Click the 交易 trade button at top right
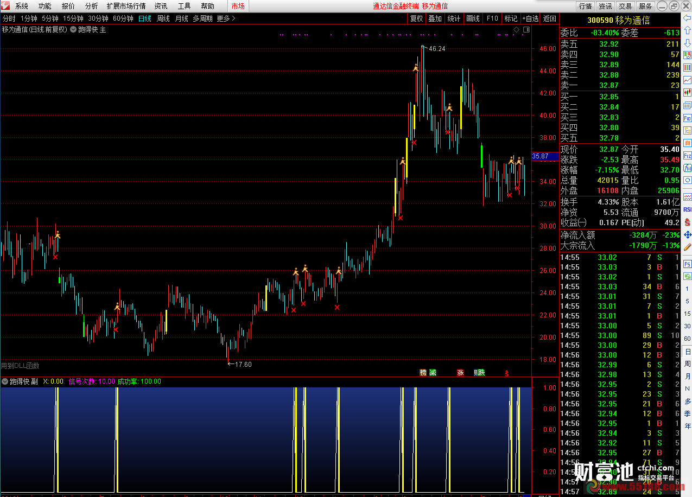This screenshot has height=497, width=692. [x=625, y=6]
